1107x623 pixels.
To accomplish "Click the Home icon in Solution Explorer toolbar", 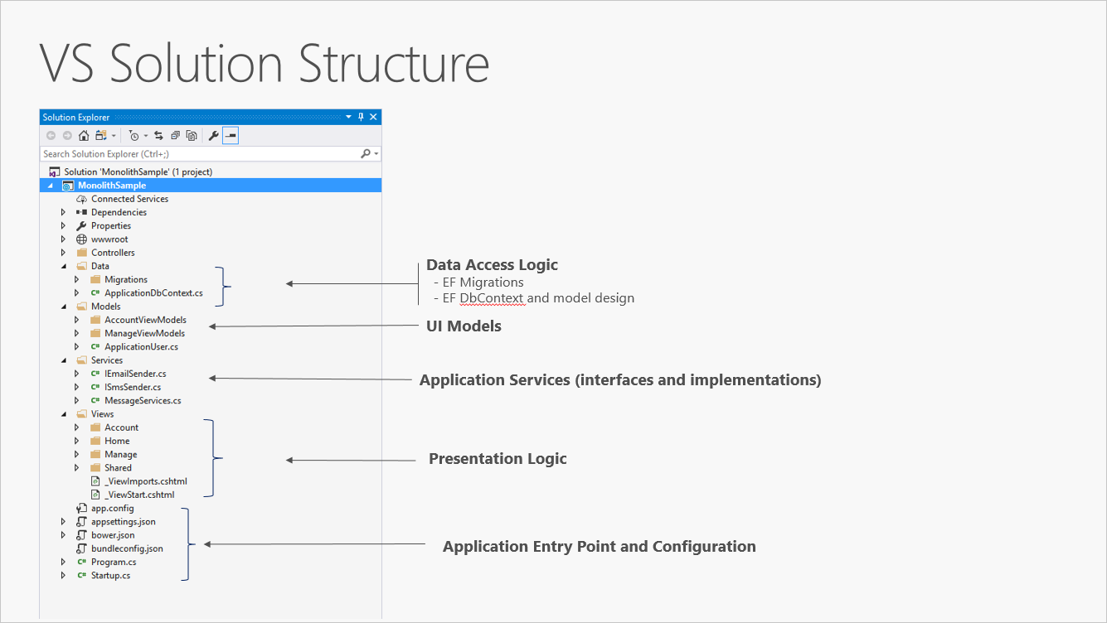I will [x=84, y=135].
